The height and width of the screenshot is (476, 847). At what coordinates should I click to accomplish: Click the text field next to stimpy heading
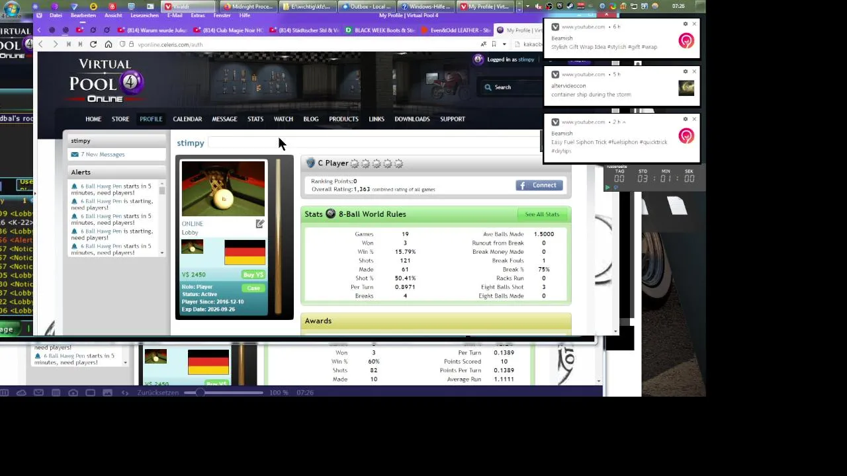tap(374, 143)
